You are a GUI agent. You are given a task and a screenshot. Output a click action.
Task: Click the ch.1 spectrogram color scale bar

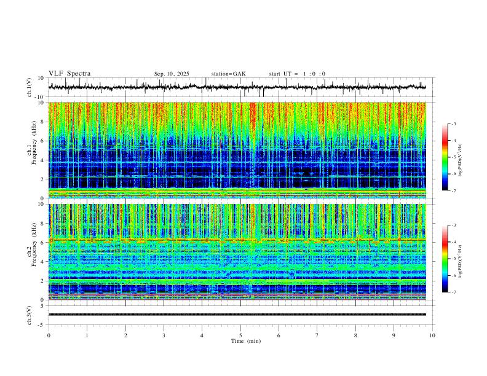pyautogui.click(x=445, y=157)
